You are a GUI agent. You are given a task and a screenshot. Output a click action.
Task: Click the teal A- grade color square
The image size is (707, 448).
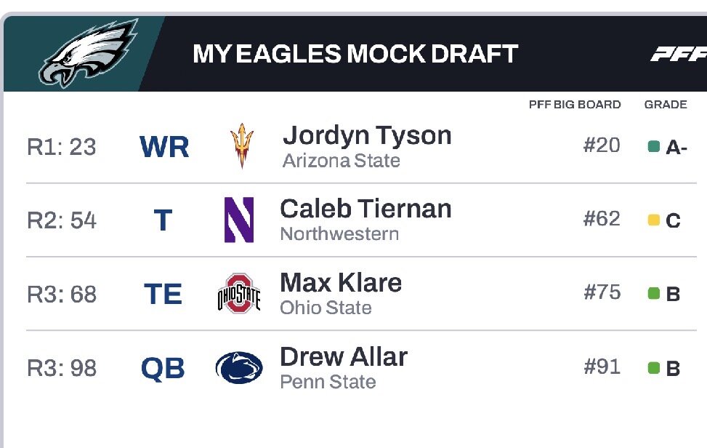pyautogui.click(x=653, y=147)
